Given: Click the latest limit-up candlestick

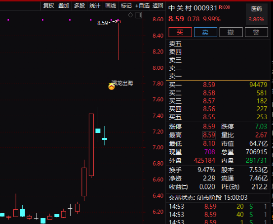Looking at the screenshot, I should coord(118,40).
